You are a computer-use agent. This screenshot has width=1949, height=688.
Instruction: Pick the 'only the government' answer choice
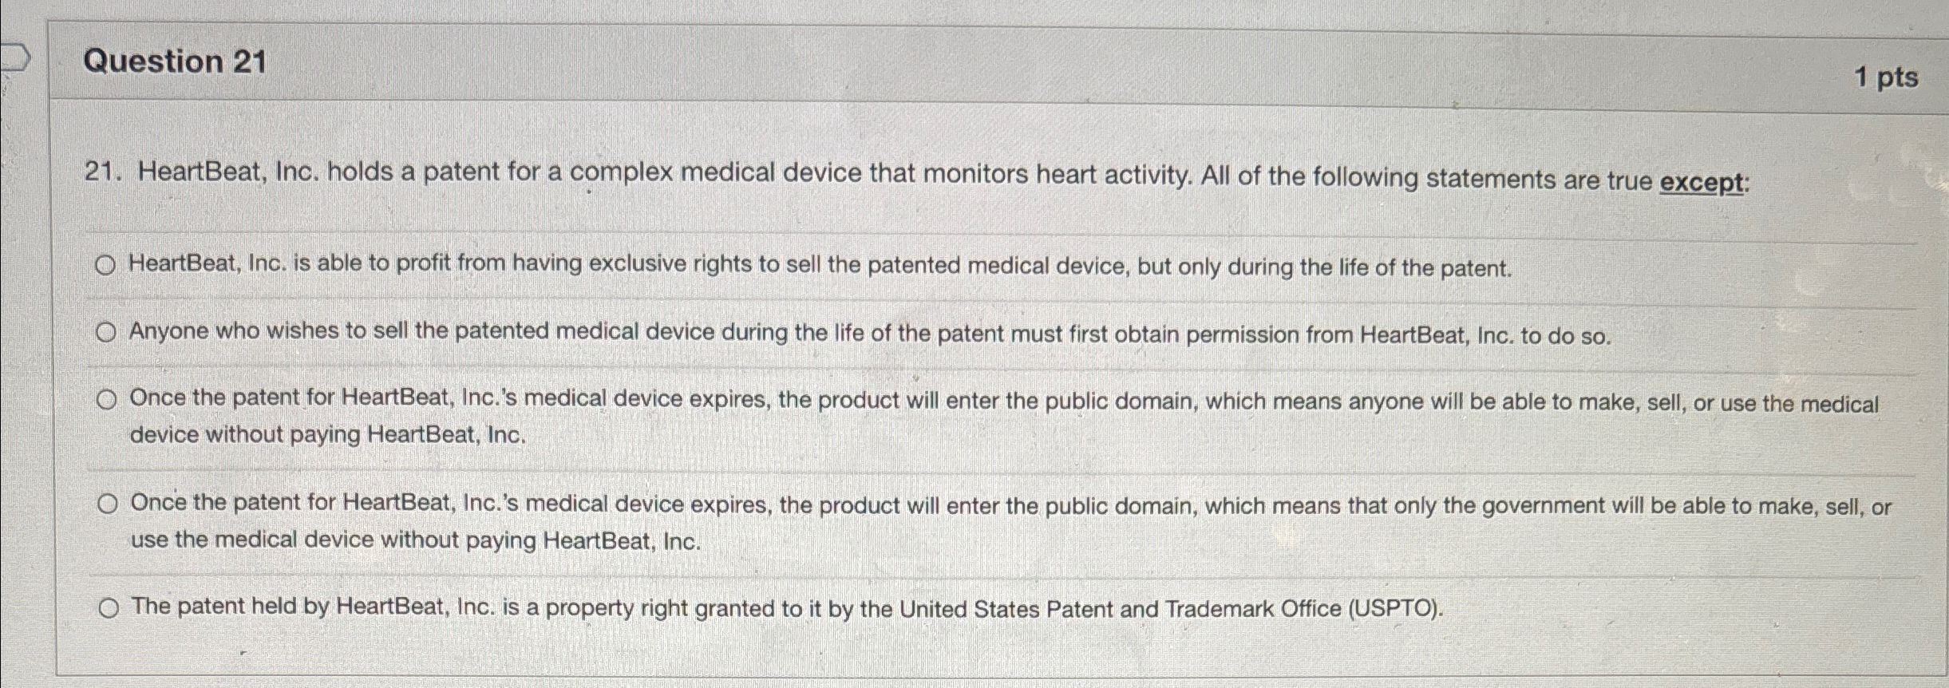pyautogui.click(x=108, y=502)
